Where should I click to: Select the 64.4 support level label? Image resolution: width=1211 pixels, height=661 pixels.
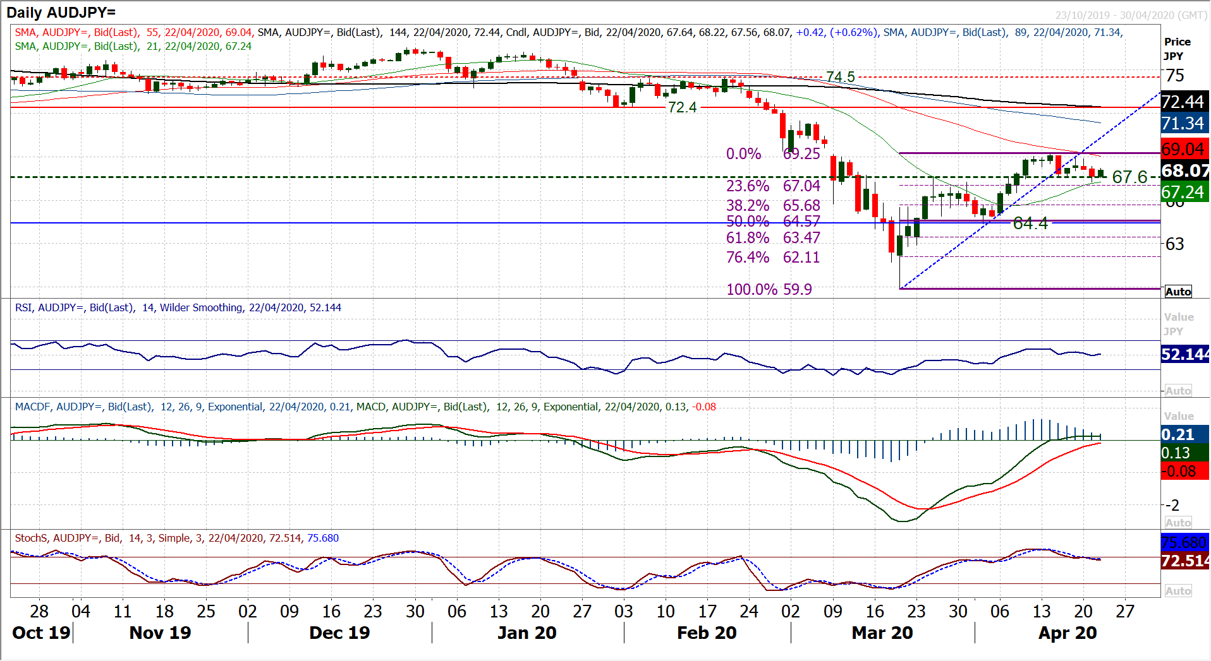point(1030,223)
